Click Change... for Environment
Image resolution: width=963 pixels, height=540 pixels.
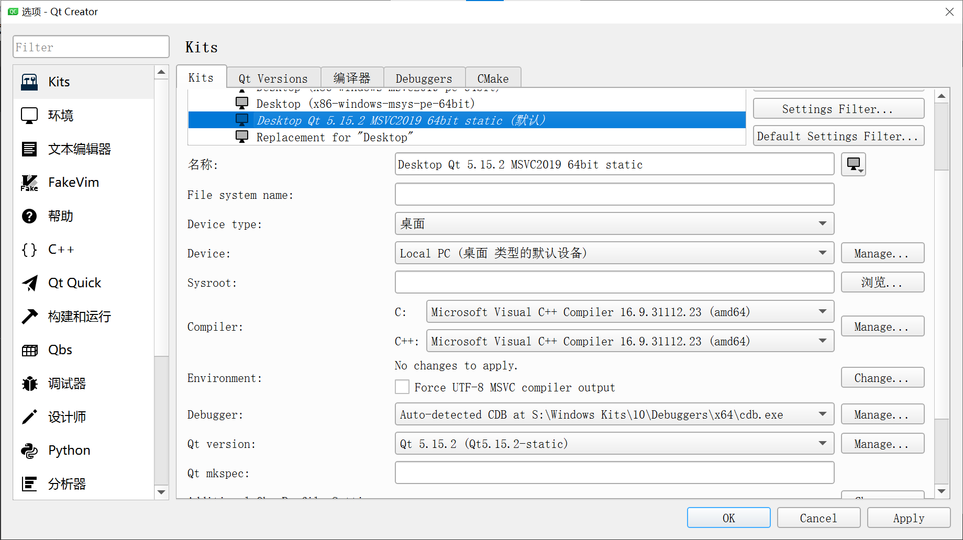click(882, 378)
